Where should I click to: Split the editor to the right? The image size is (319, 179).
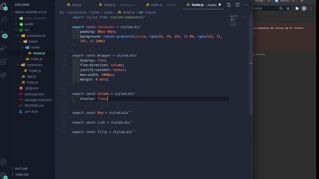(x=237, y=4)
